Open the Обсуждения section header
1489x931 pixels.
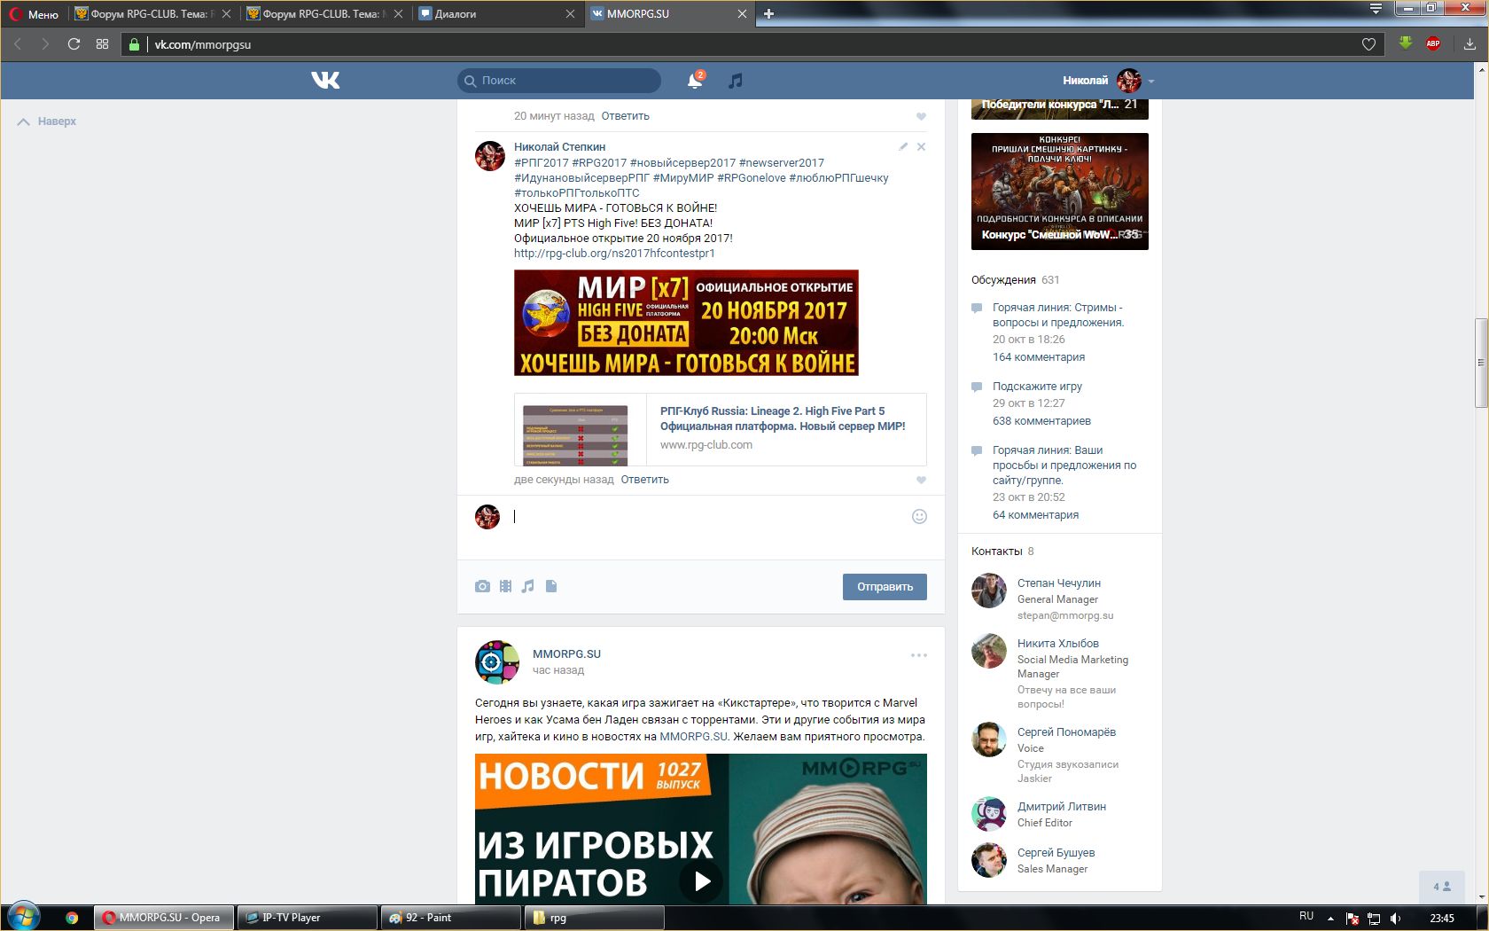(x=1003, y=279)
